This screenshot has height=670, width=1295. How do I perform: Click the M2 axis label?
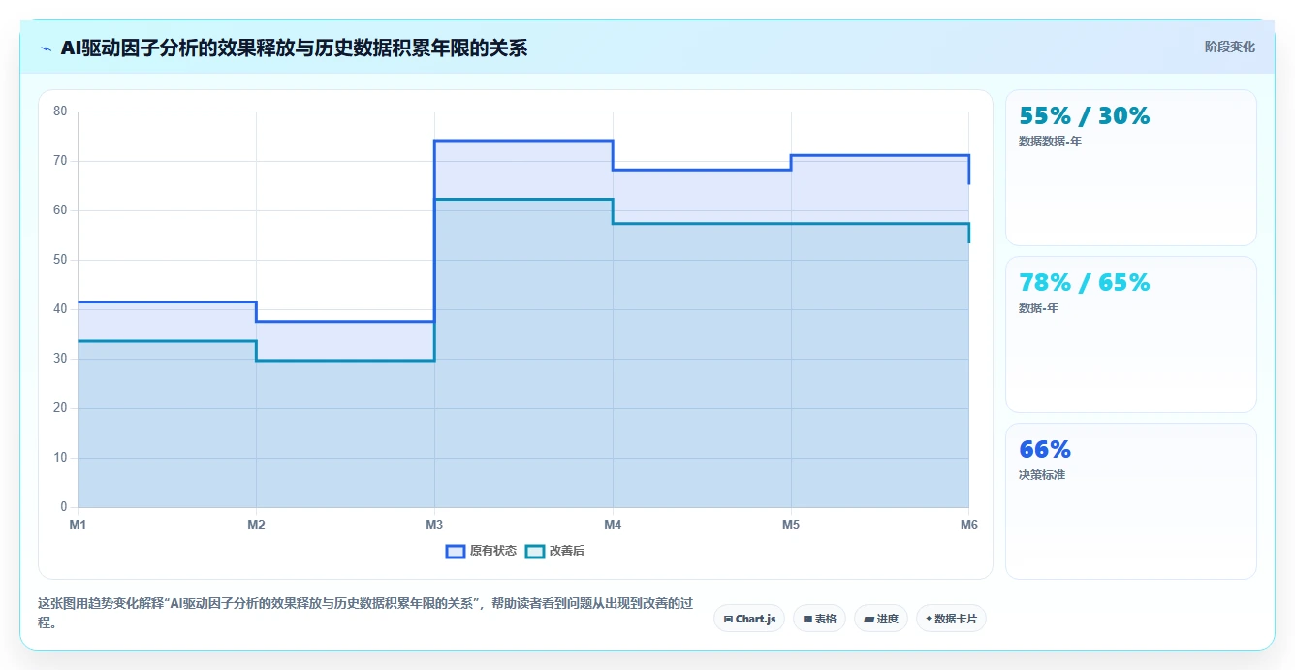click(256, 525)
